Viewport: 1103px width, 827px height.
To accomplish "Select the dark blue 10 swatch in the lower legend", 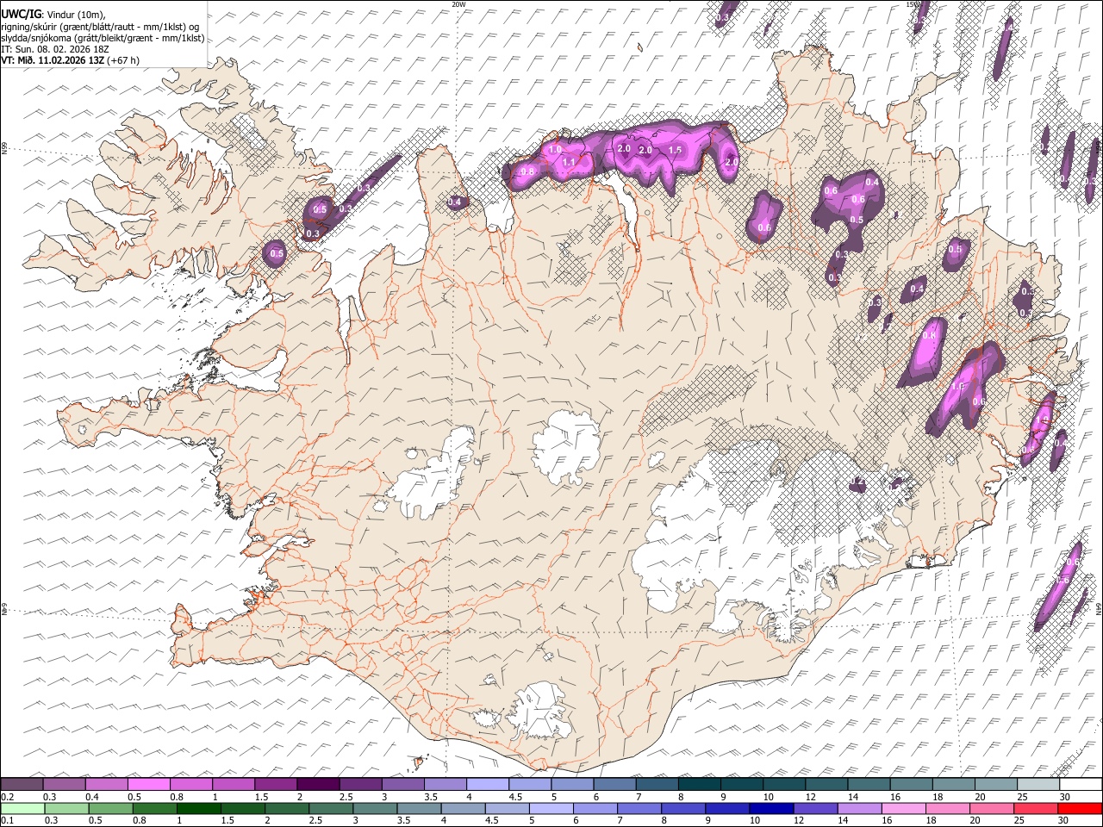I will pyautogui.click(x=770, y=808).
